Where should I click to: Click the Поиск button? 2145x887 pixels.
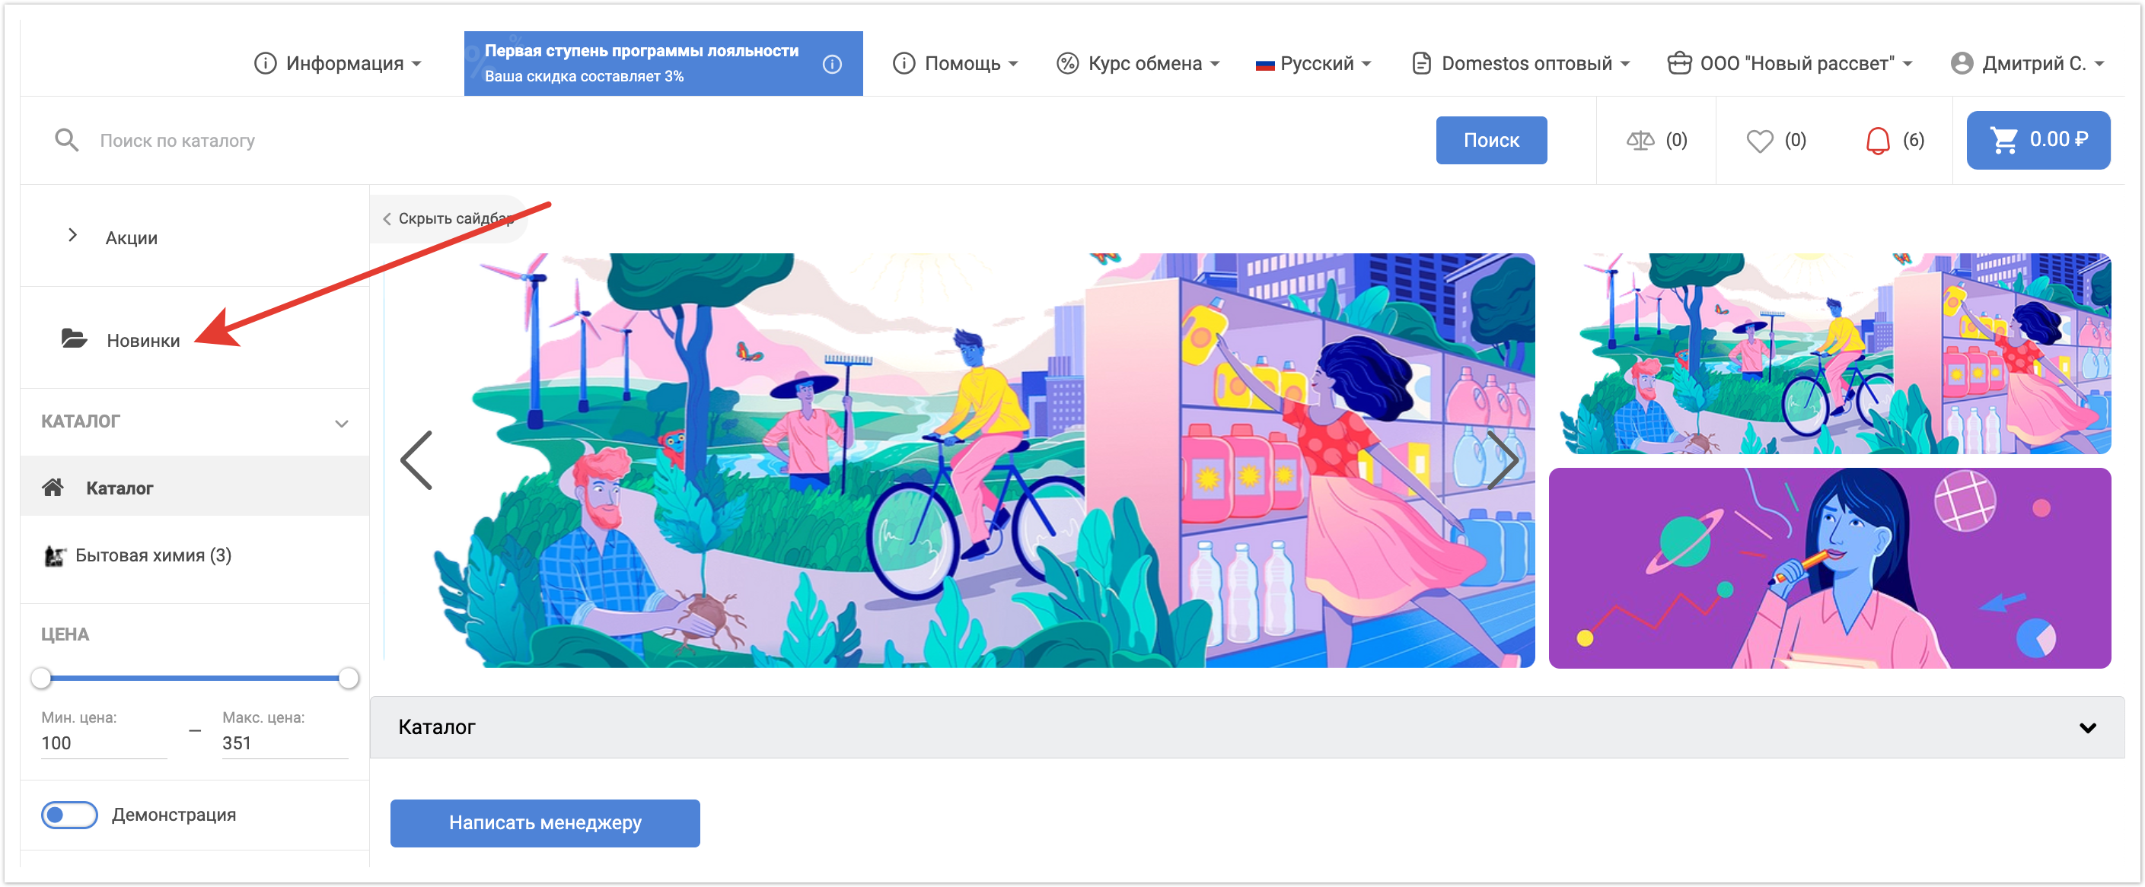[x=1490, y=141]
